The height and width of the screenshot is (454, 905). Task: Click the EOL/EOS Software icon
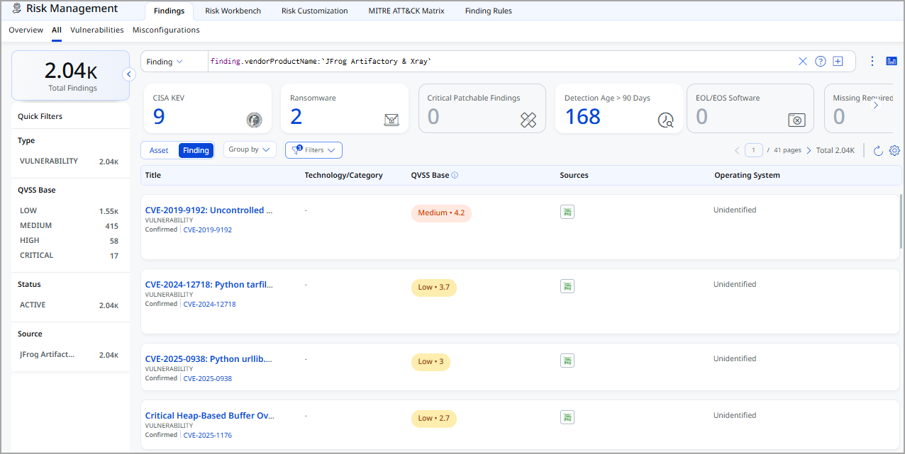[x=796, y=120]
